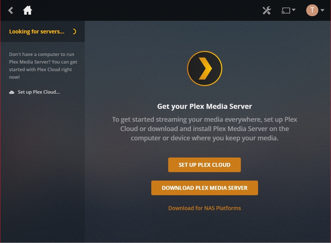Go back with the left arrow icon

click(x=10, y=10)
